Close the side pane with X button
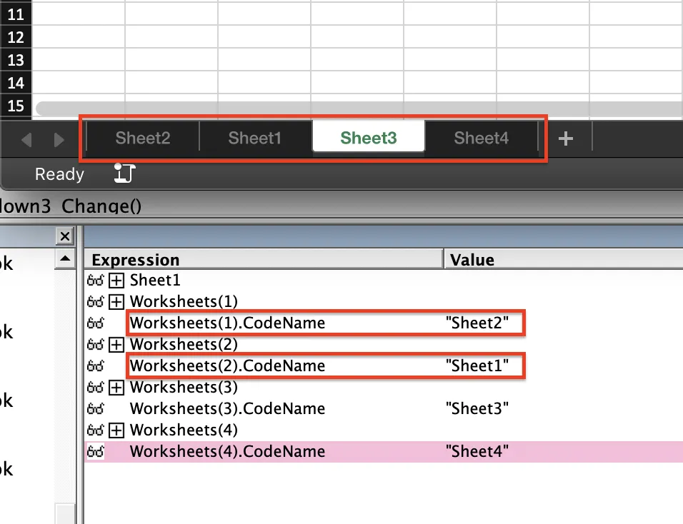 [65, 236]
